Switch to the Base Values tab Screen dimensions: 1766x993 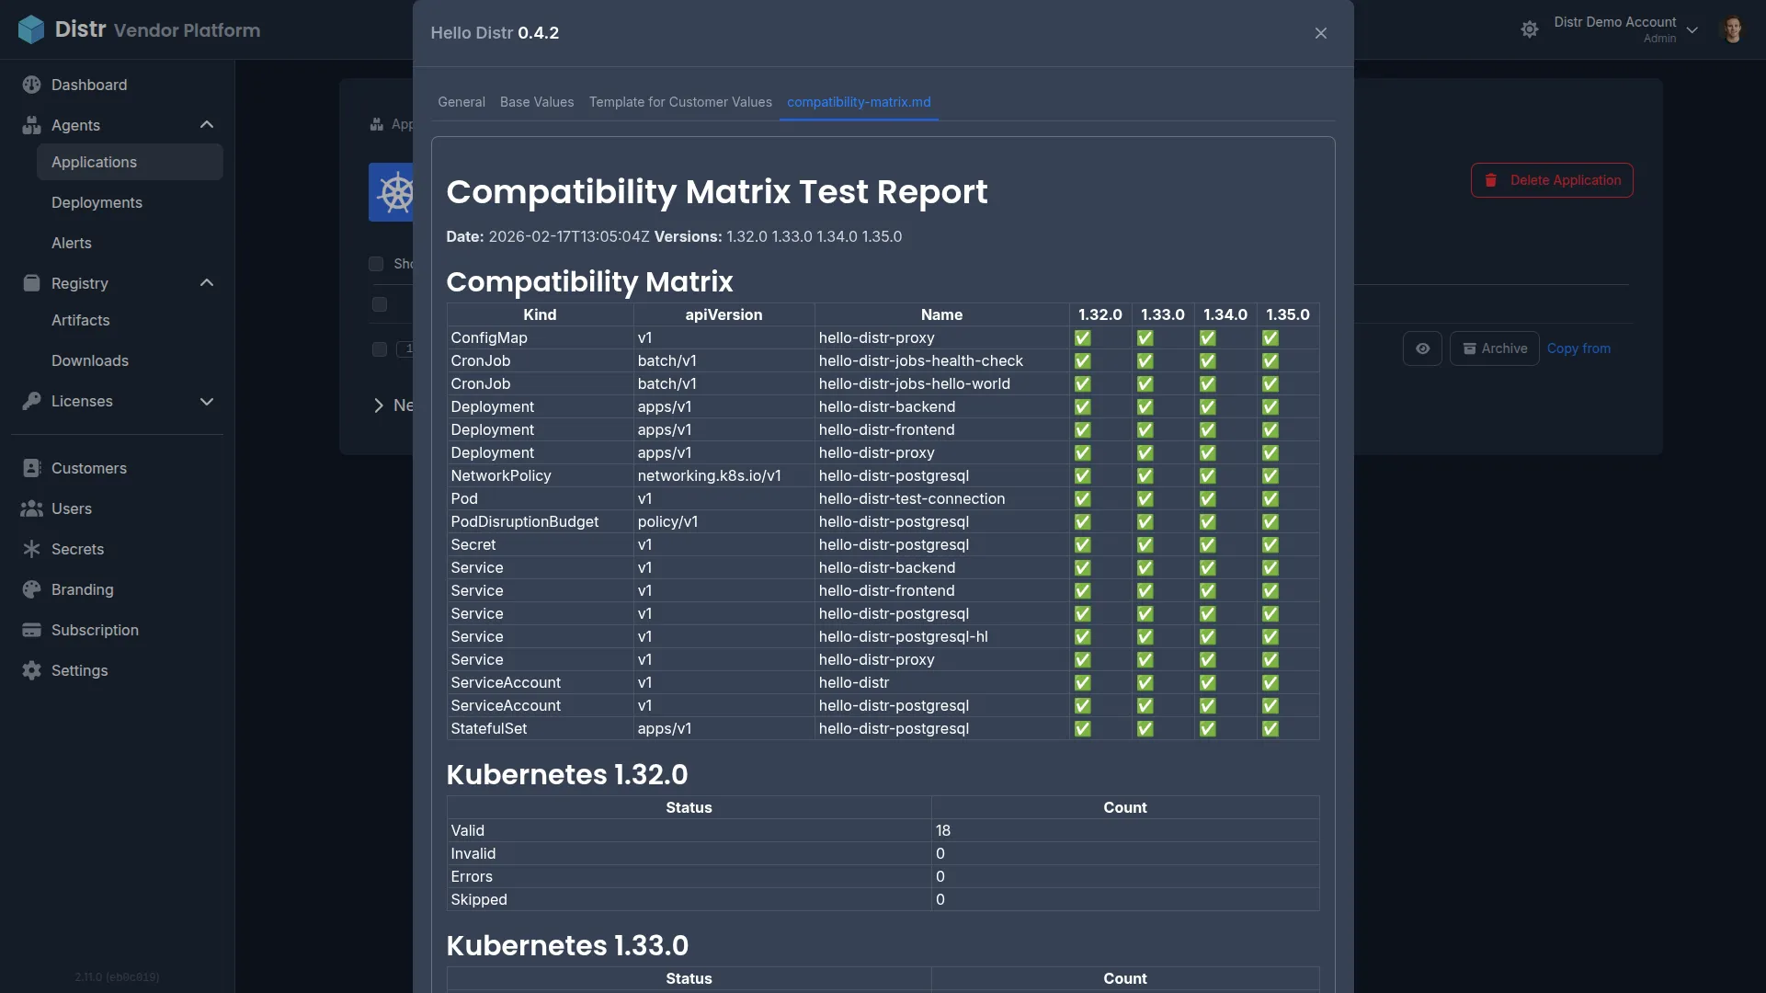tap(536, 102)
